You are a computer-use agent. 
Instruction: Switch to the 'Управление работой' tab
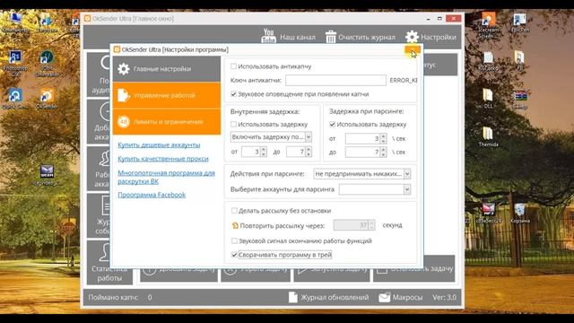pyautogui.click(x=167, y=95)
